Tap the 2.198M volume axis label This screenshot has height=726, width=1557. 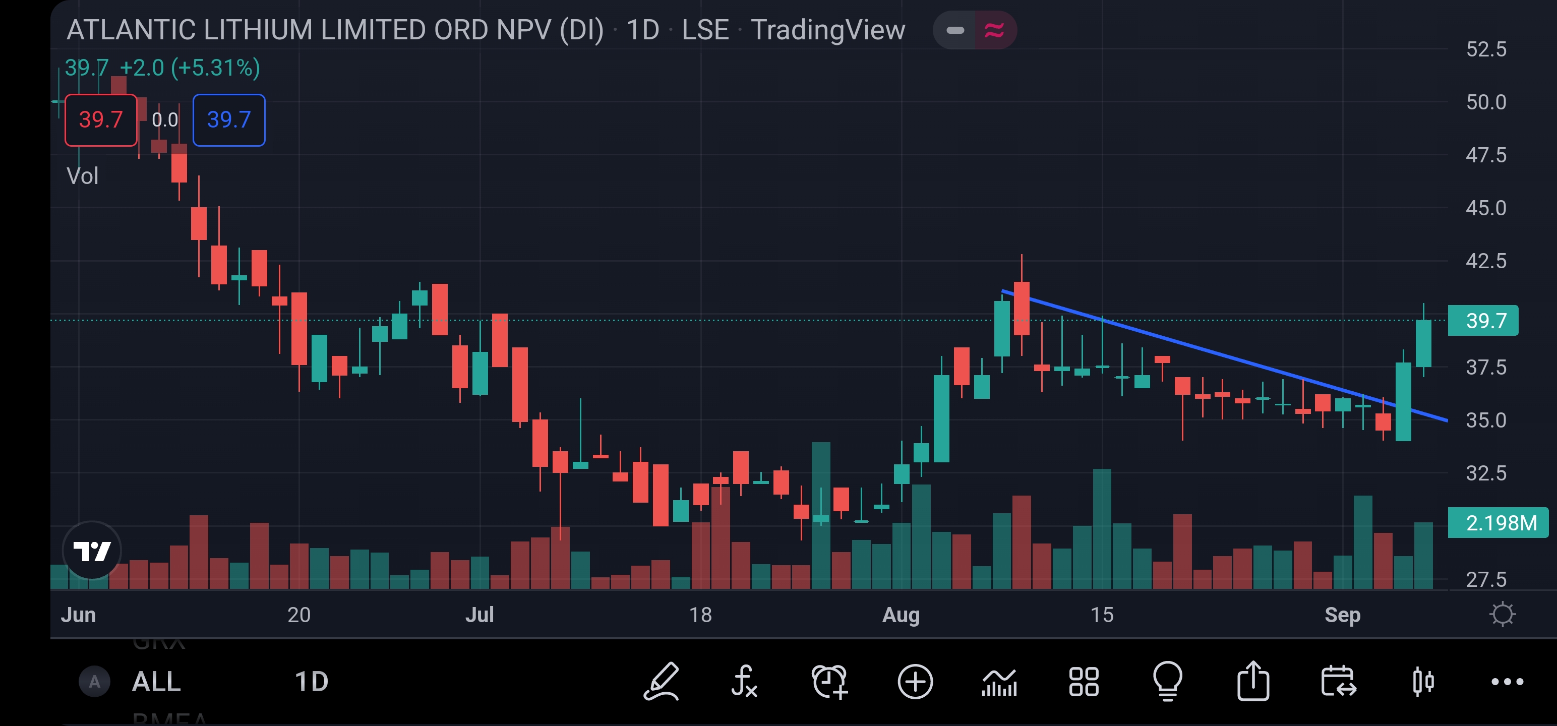click(x=1499, y=523)
